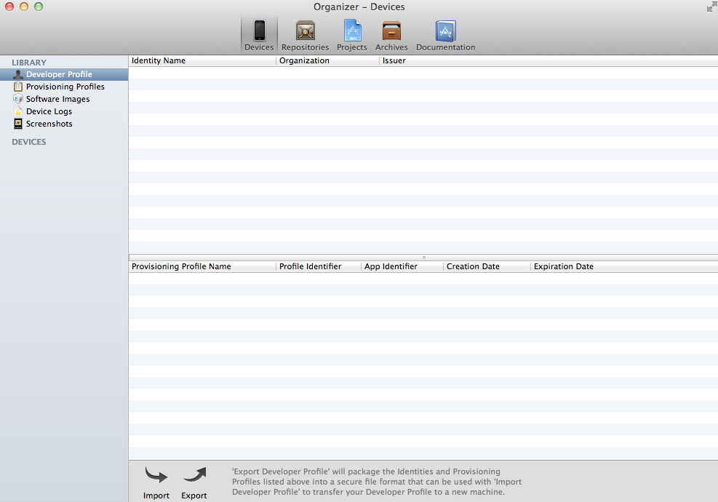Zoom the Organizer window with green button
The width and height of the screenshot is (718, 502).
click(x=39, y=7)
